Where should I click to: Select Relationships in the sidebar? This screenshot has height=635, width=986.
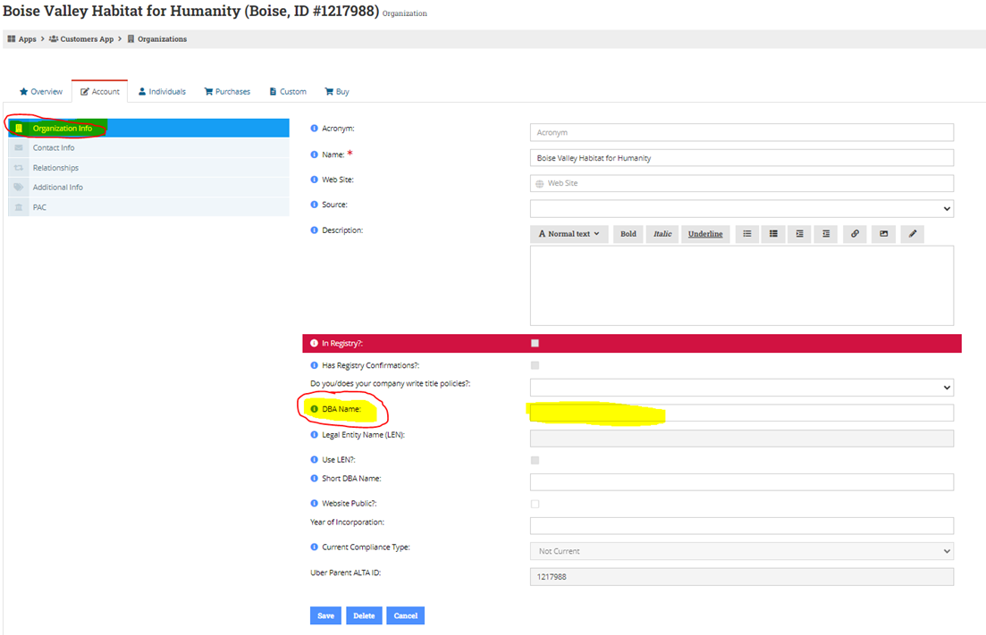point(149,168)
